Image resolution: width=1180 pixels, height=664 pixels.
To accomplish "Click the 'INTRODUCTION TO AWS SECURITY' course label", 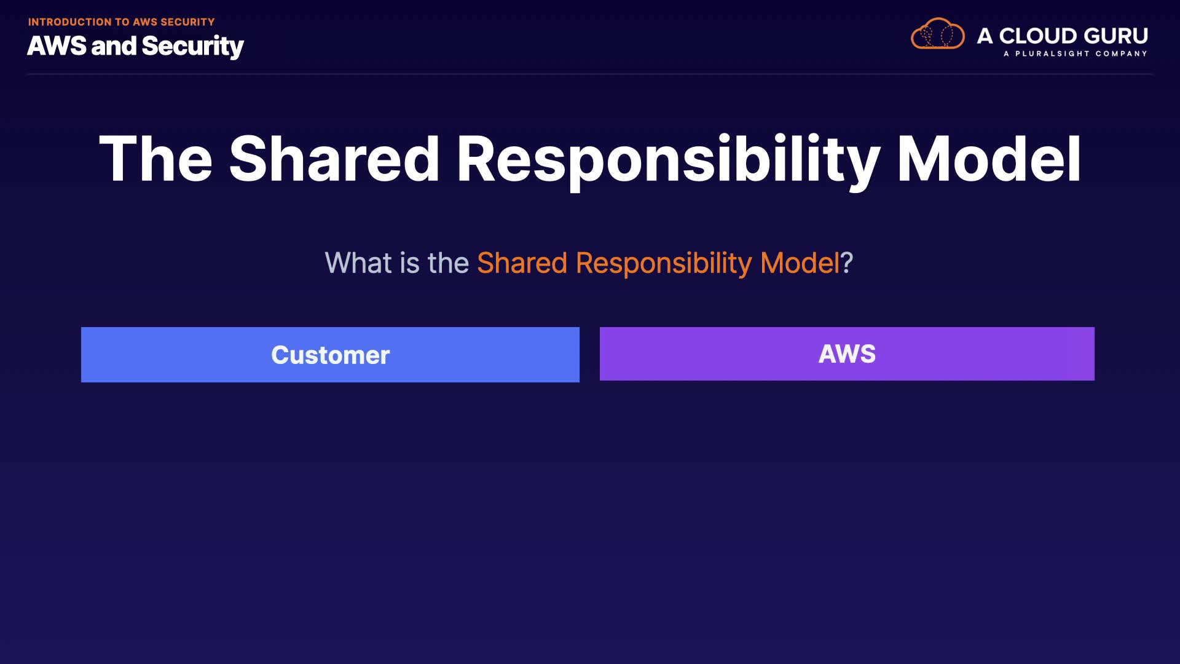I will coord(121,22).
